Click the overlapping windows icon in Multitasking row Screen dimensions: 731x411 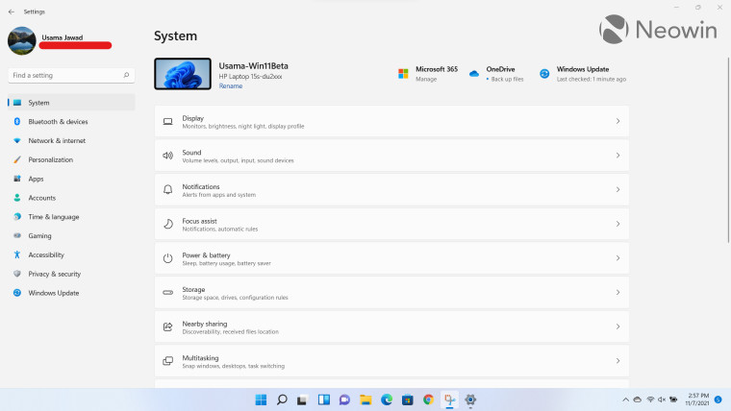click(x=167, y=361)
